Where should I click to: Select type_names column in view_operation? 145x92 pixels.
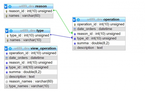[31, 86]
